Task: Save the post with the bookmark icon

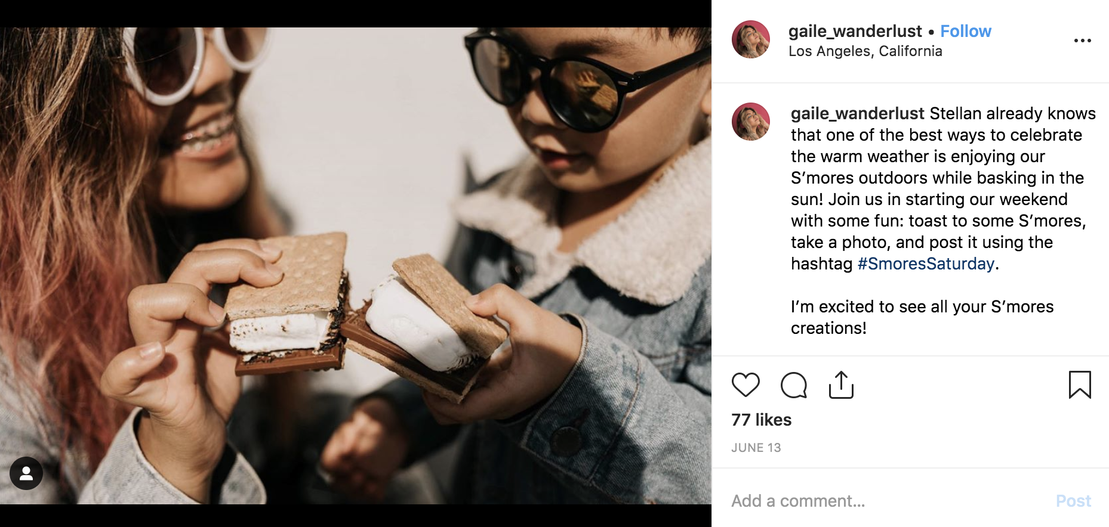Action: click(x=1080, y=385)
